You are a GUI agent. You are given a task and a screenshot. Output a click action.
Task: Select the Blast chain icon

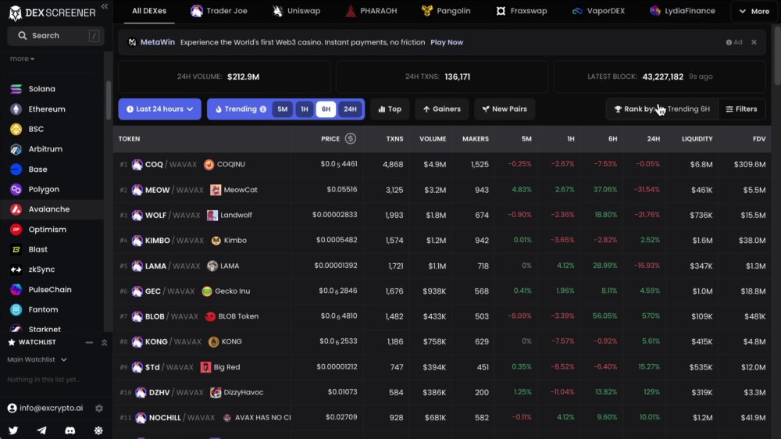tap(16, 249)
